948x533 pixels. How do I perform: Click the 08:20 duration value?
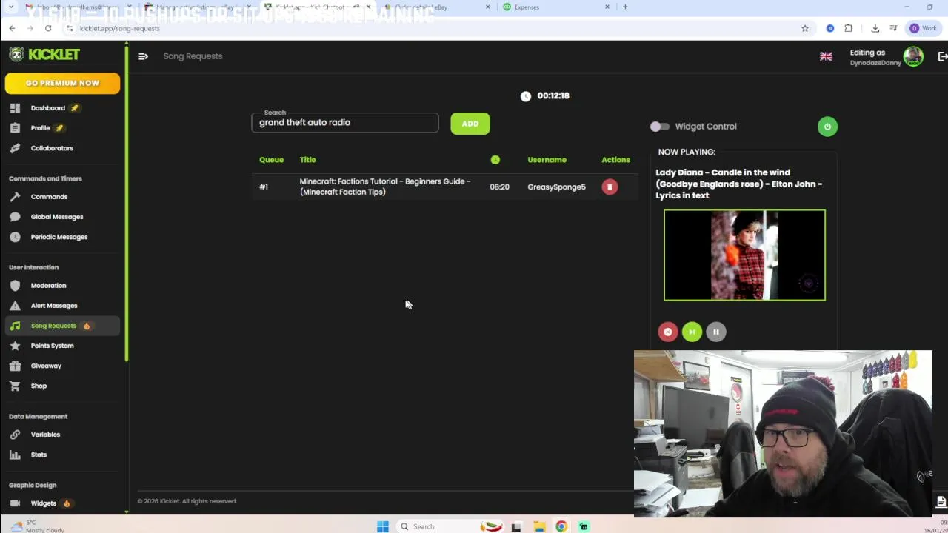click(x=499, y=187)
